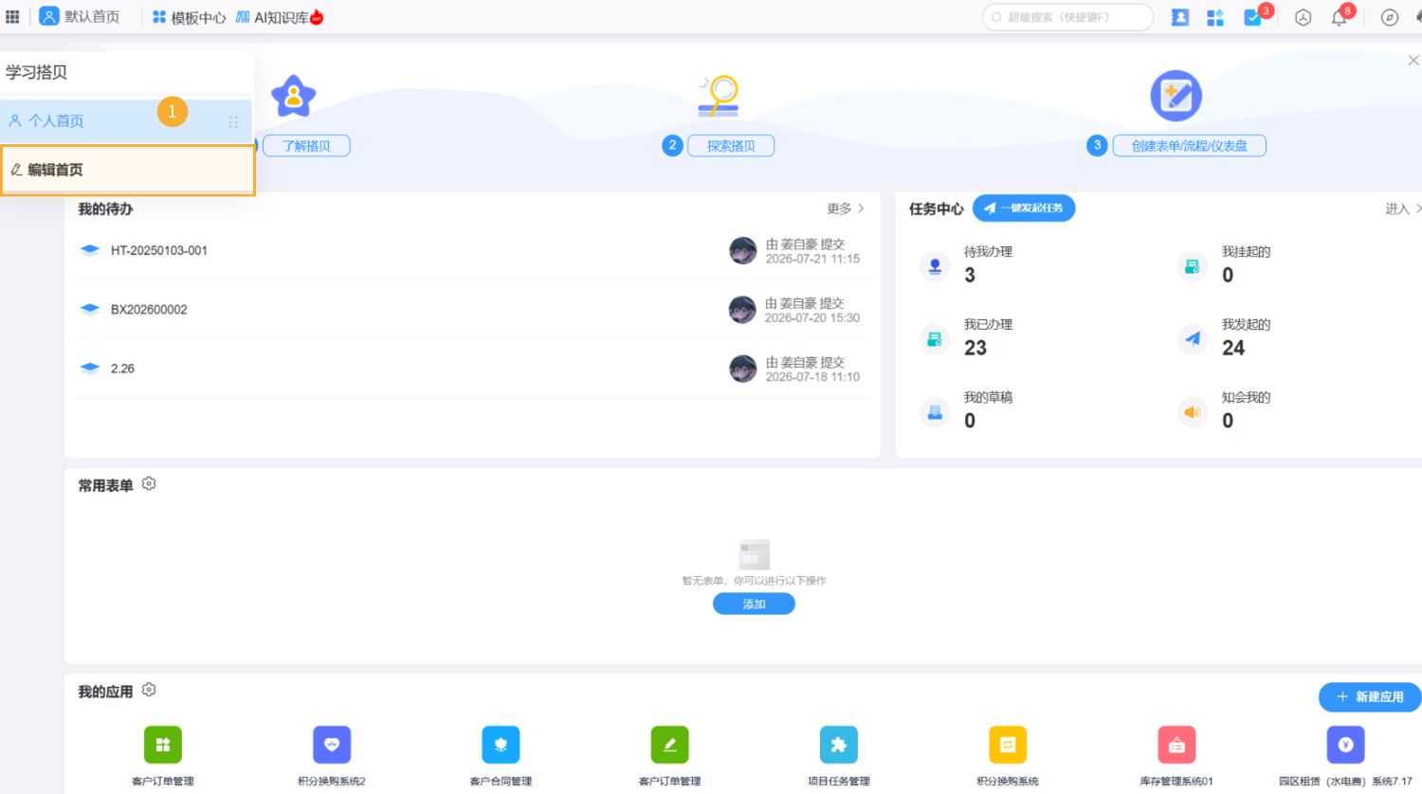1422x794 pixels.
Task: Open the app grid launcher icon
Action: (x=12, y=17)
